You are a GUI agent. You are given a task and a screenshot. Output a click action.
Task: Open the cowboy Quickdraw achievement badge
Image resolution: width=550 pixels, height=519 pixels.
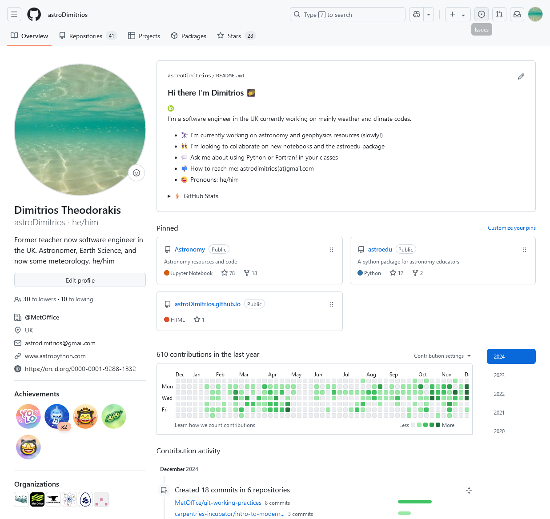tap(85, 416)
